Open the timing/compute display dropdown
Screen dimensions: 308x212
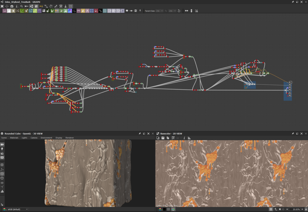point(51,6)
